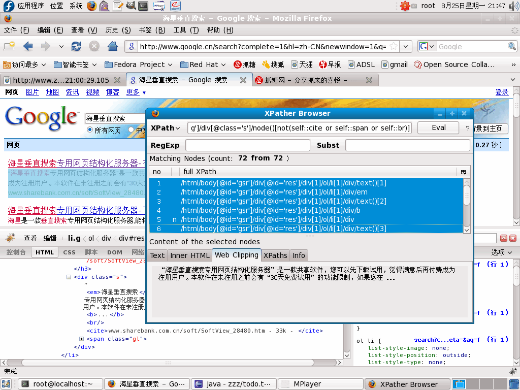Collapse the div class="s" node in Firebug

coord(69,277)
